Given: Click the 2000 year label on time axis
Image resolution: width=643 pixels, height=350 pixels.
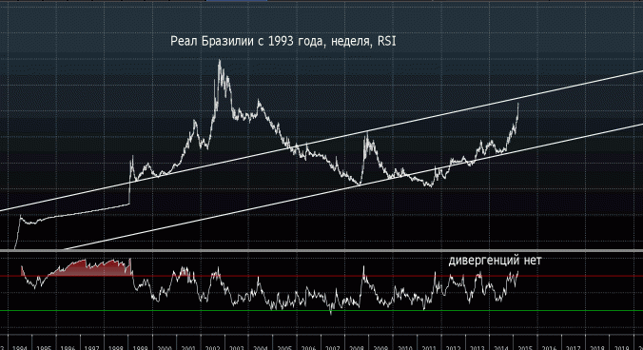Looking at the screenshot, I should click(x=164, y=347).
